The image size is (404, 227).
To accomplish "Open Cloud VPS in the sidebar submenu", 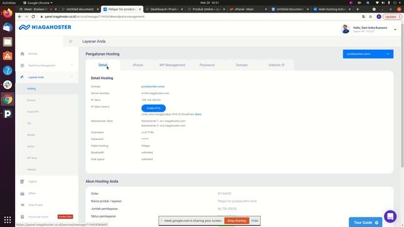I will (33, 112).
